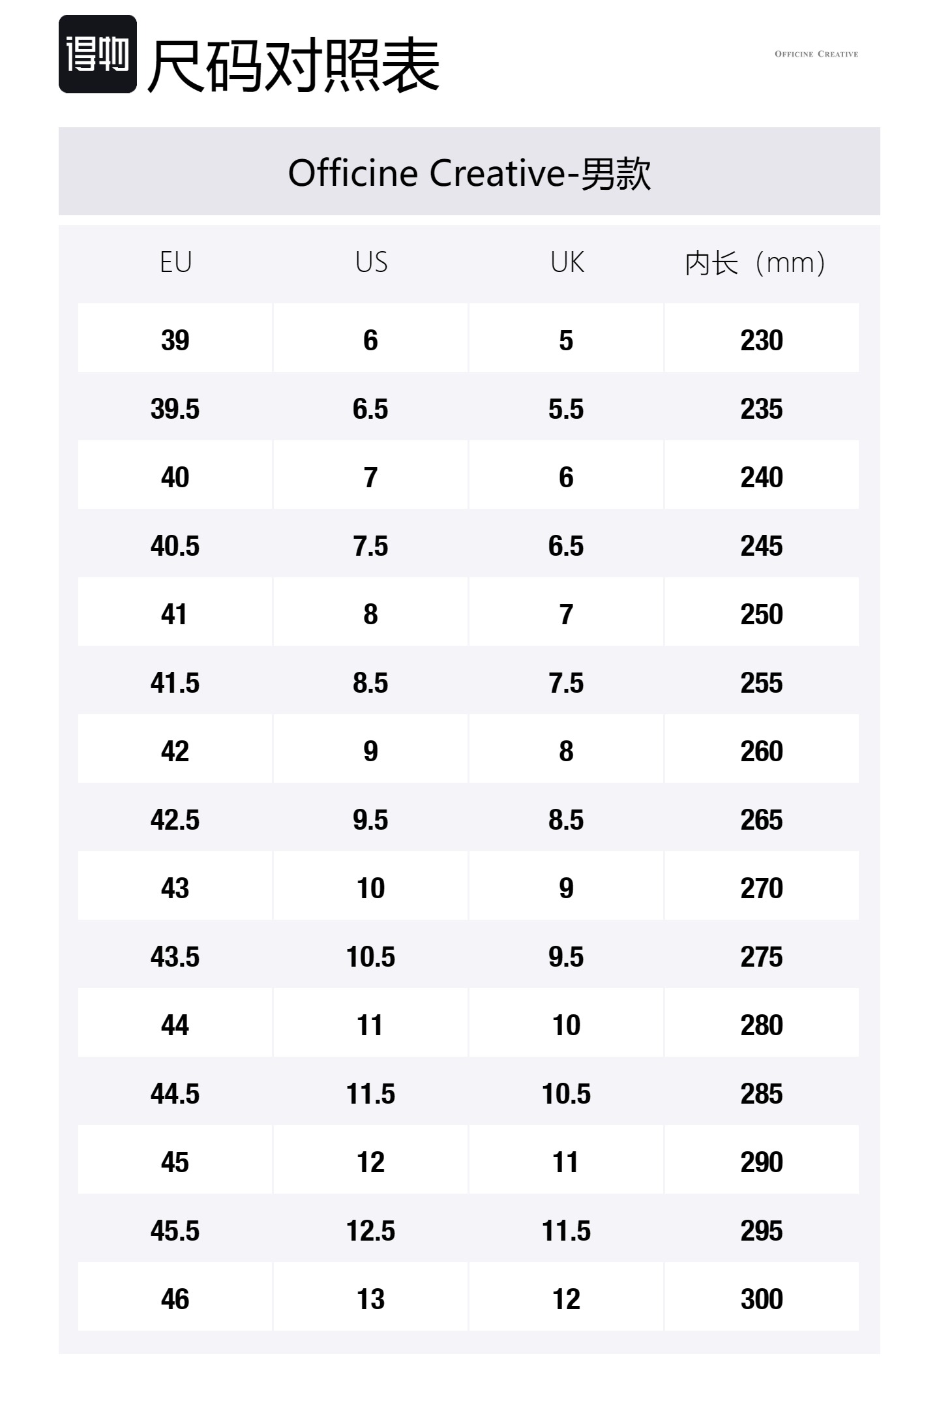Click the Officine Creative brand logo
The height and width of the screenshot is (1405, 939).
pyautogui.click(x=816, y=54)
